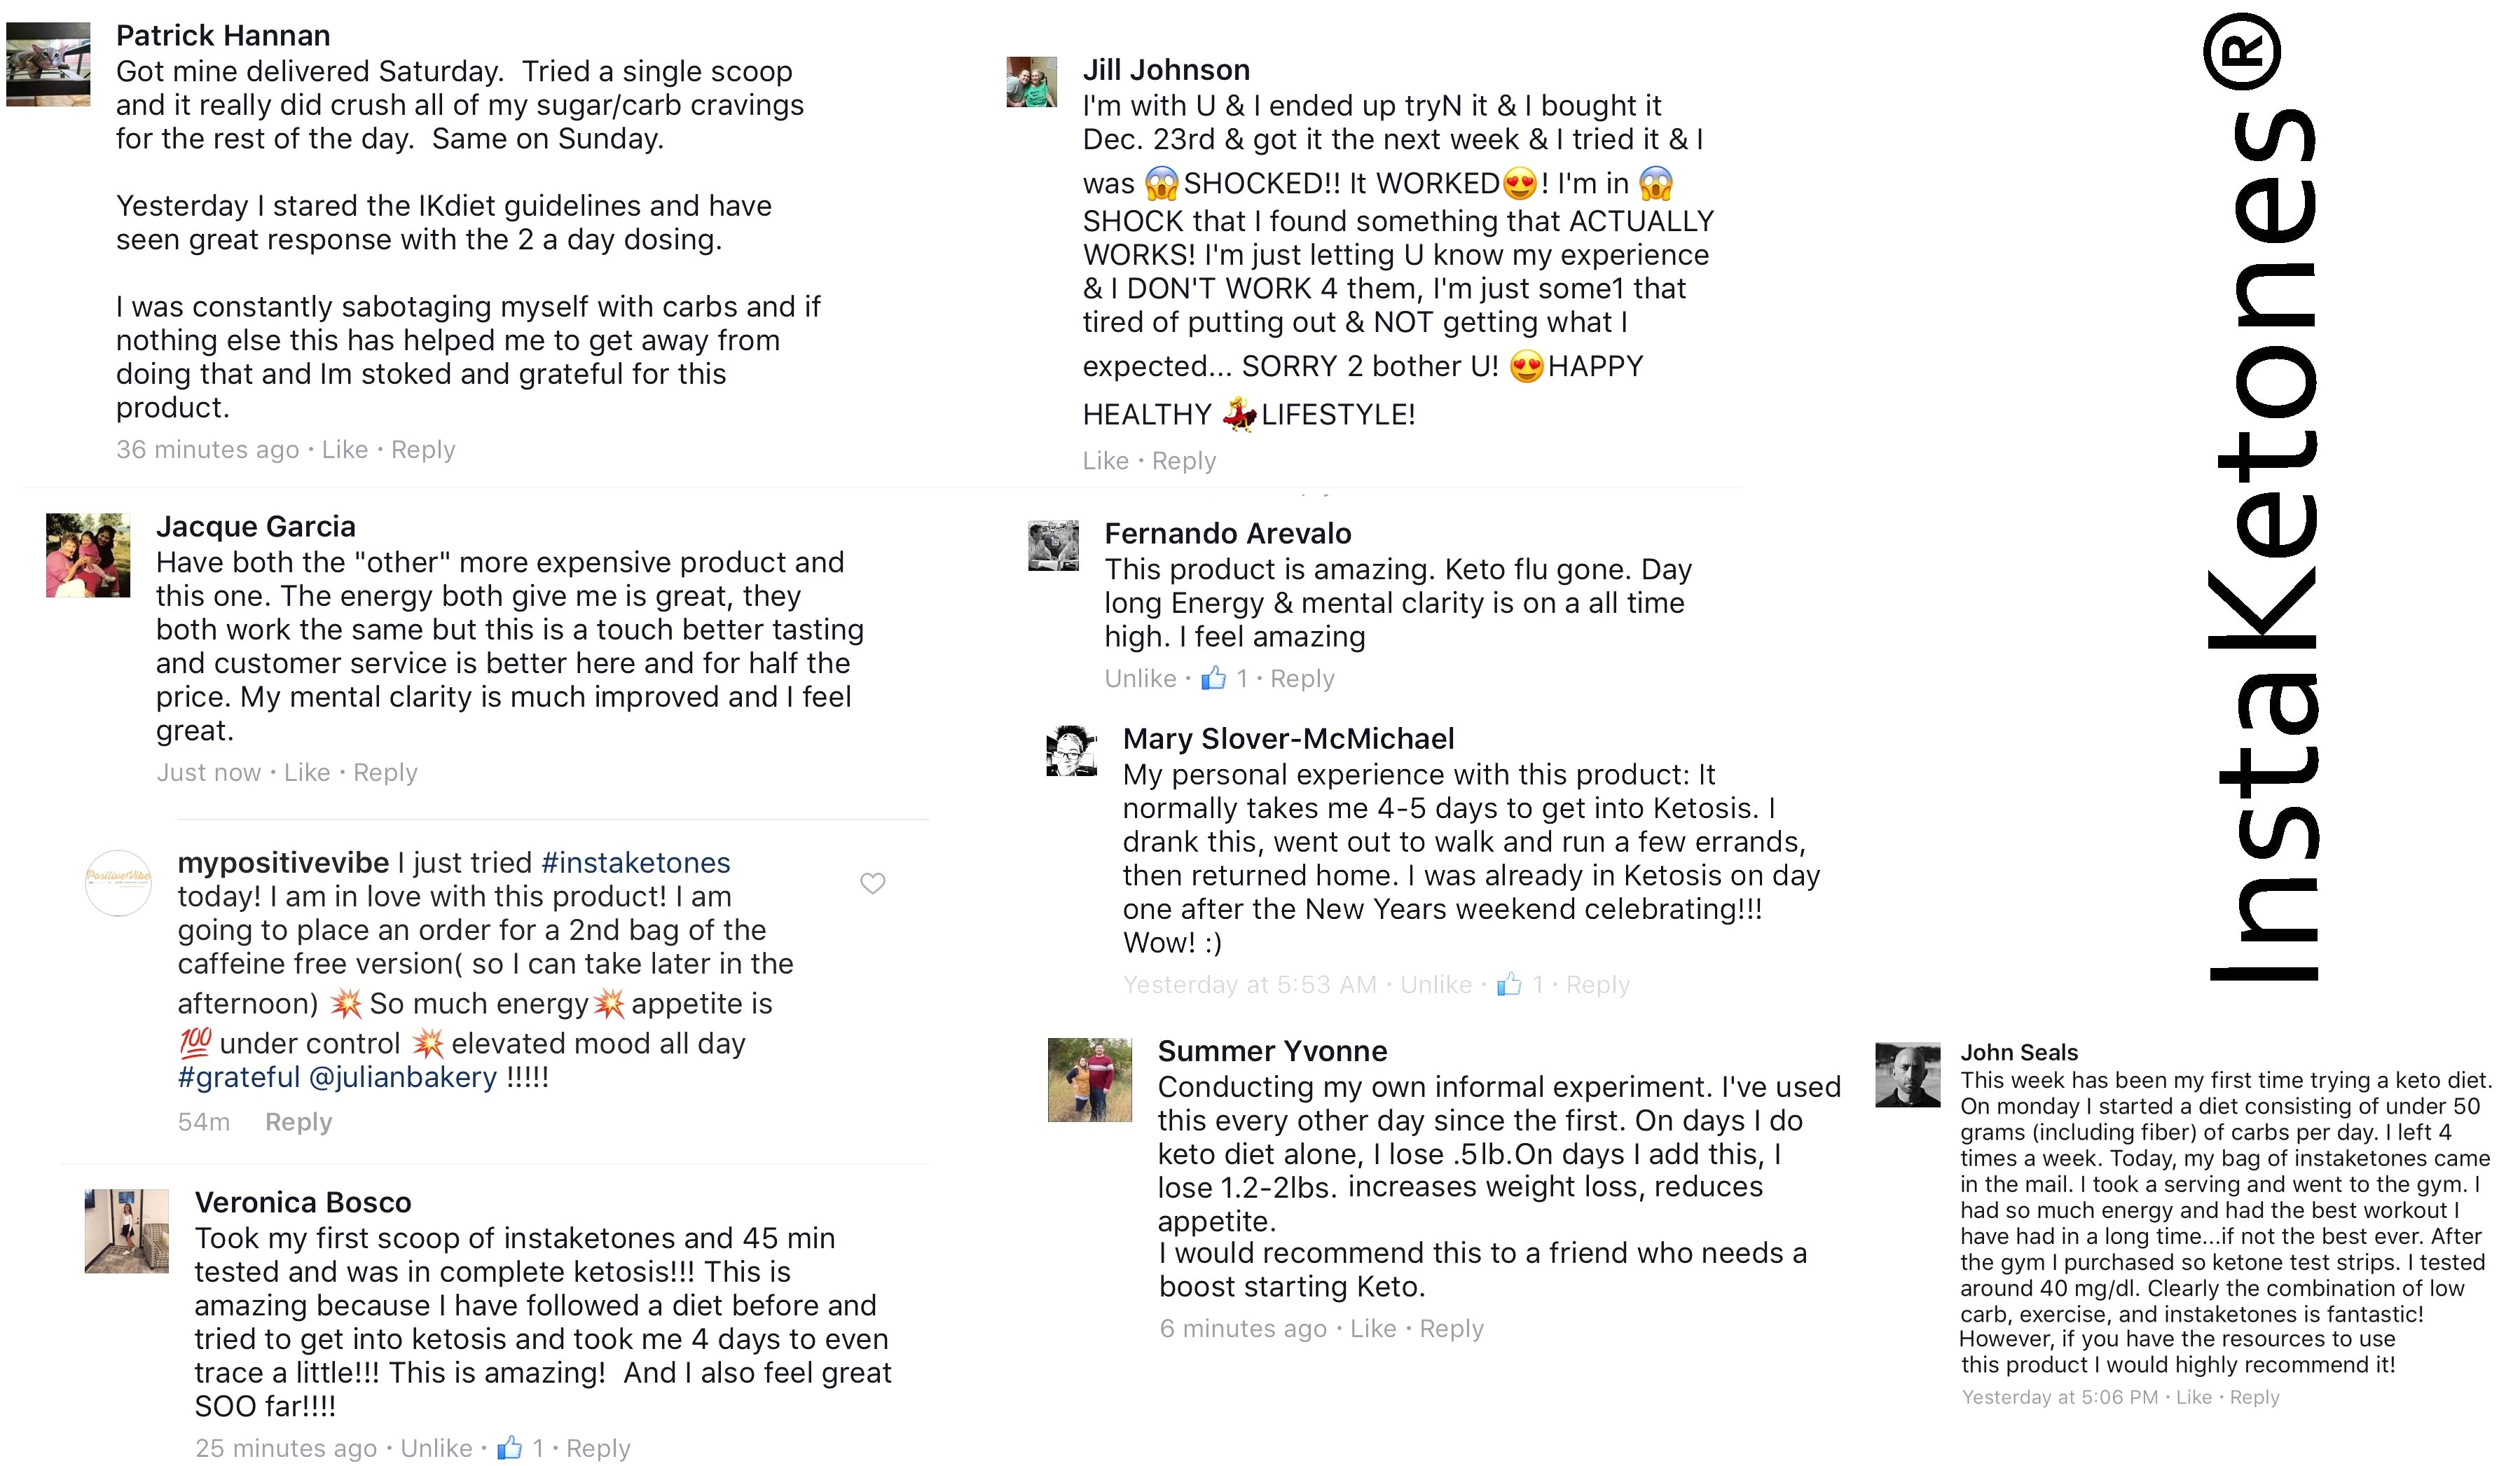Click the @julianbakery mention
Viewport: 2520px width, 1466px height.
tap(402, 1077)
